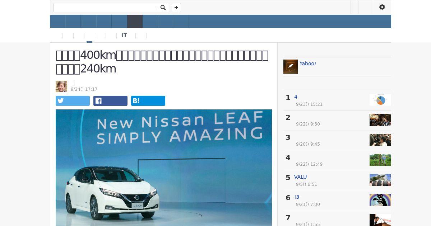
Task: Open the Yahoo! link in sidebar
Action: (308, 63)
